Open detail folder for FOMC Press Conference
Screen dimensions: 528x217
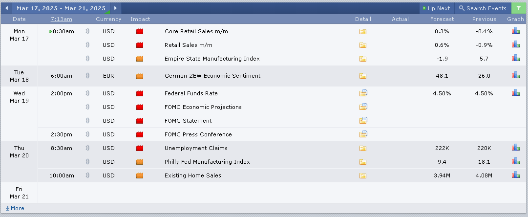point(363,134)
